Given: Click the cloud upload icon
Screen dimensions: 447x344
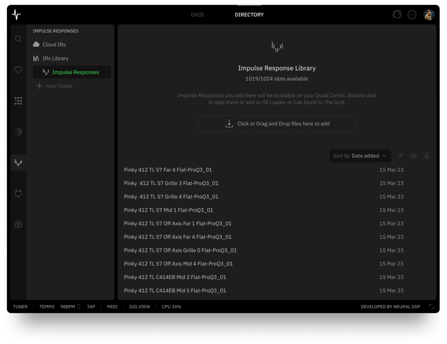Looking at the screenshot, I should coord(413,156).
